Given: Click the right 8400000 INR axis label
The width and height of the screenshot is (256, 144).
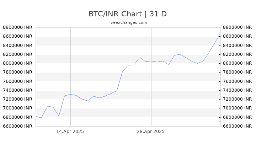Looking at the screenshot, I should click(x=238, y=46).
